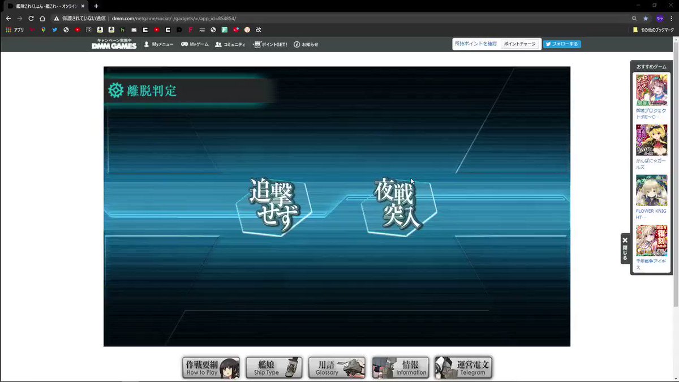
Task: Reload the page
Action: [31, 18]
